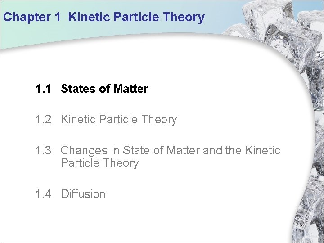Click the word 'Kinetic' in item 1.3
Screen dimensions: 324x243
point(263,150)
